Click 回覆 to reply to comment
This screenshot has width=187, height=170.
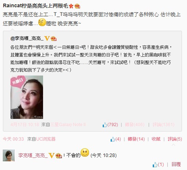coord(176,164)
